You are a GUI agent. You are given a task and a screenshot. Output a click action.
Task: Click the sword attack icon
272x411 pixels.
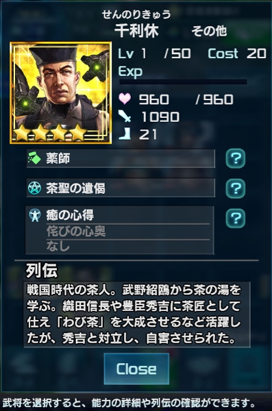pyautogui.click(x=125, y=116)
